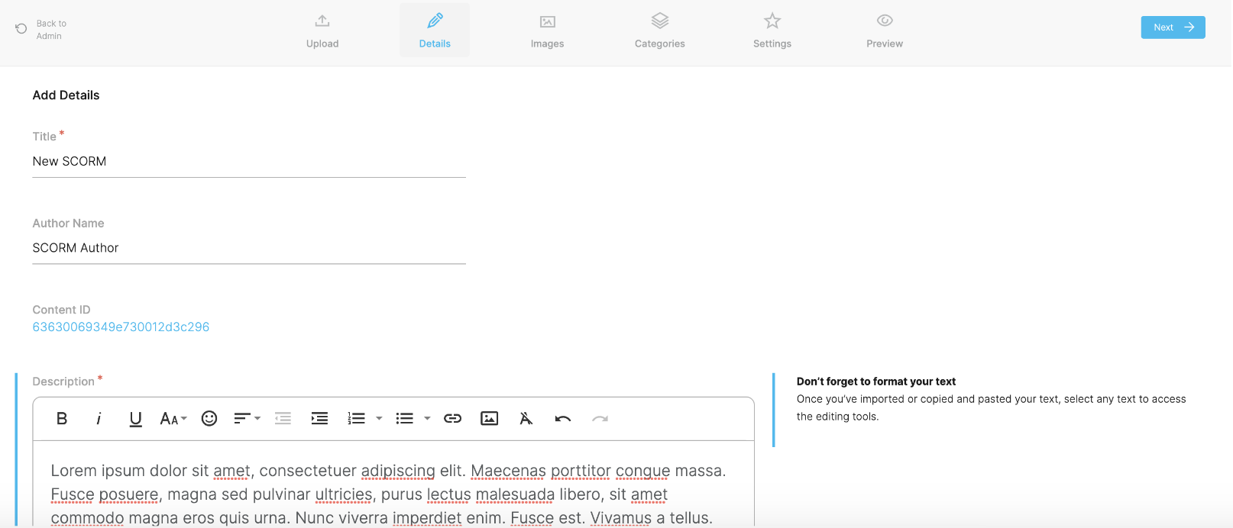Open the text alignment dropdown
Screen dimensions: 1233x528
pyautogui.click(x=247, y=418)
